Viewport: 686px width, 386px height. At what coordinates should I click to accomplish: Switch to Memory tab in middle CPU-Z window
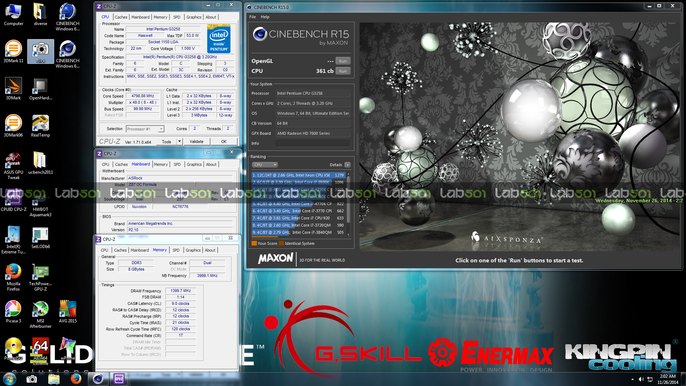tap(161, 164)
